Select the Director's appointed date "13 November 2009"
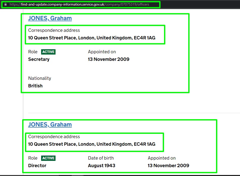Screen dimensions: 240x176 (x=168, y=166)
